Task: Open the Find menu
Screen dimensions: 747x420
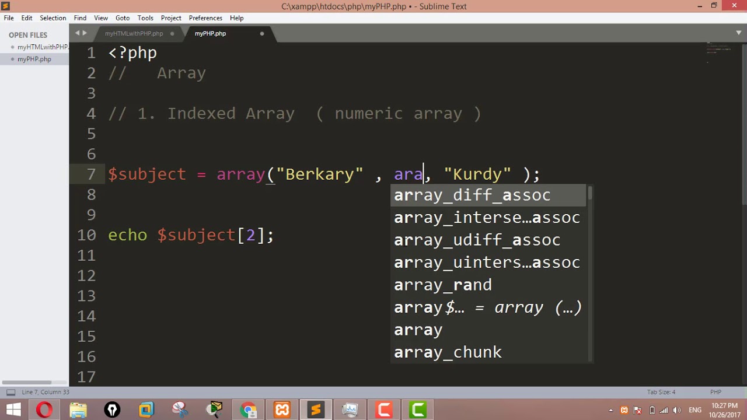Action: tap(80, 18)
